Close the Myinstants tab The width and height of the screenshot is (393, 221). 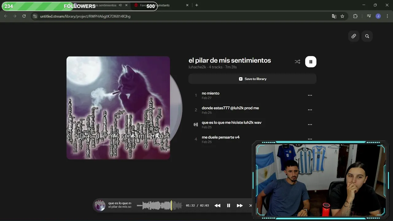point(187,5)
